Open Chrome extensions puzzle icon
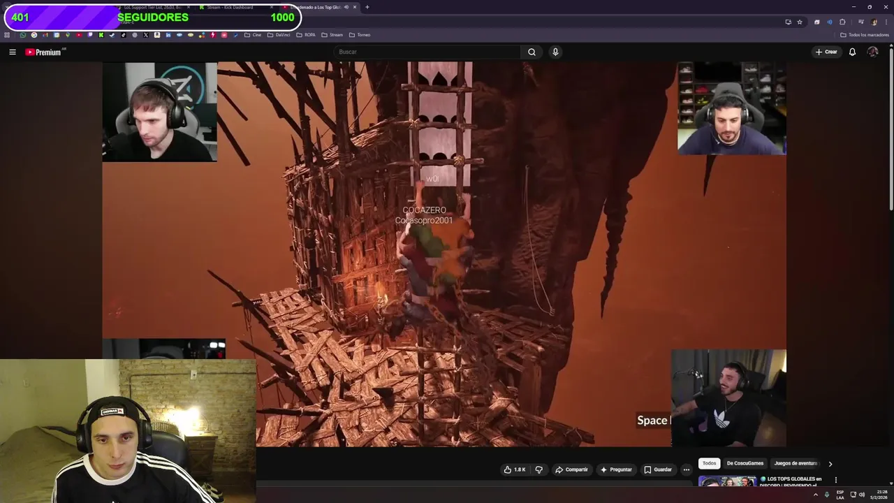 (x=842, y=22)
